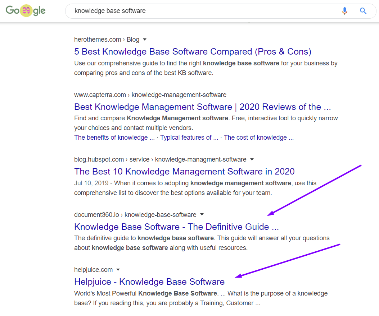This screenshot has height=316, width=379.
Task: Click the document360.io breadcrumb URL
Action: [135, 215]
